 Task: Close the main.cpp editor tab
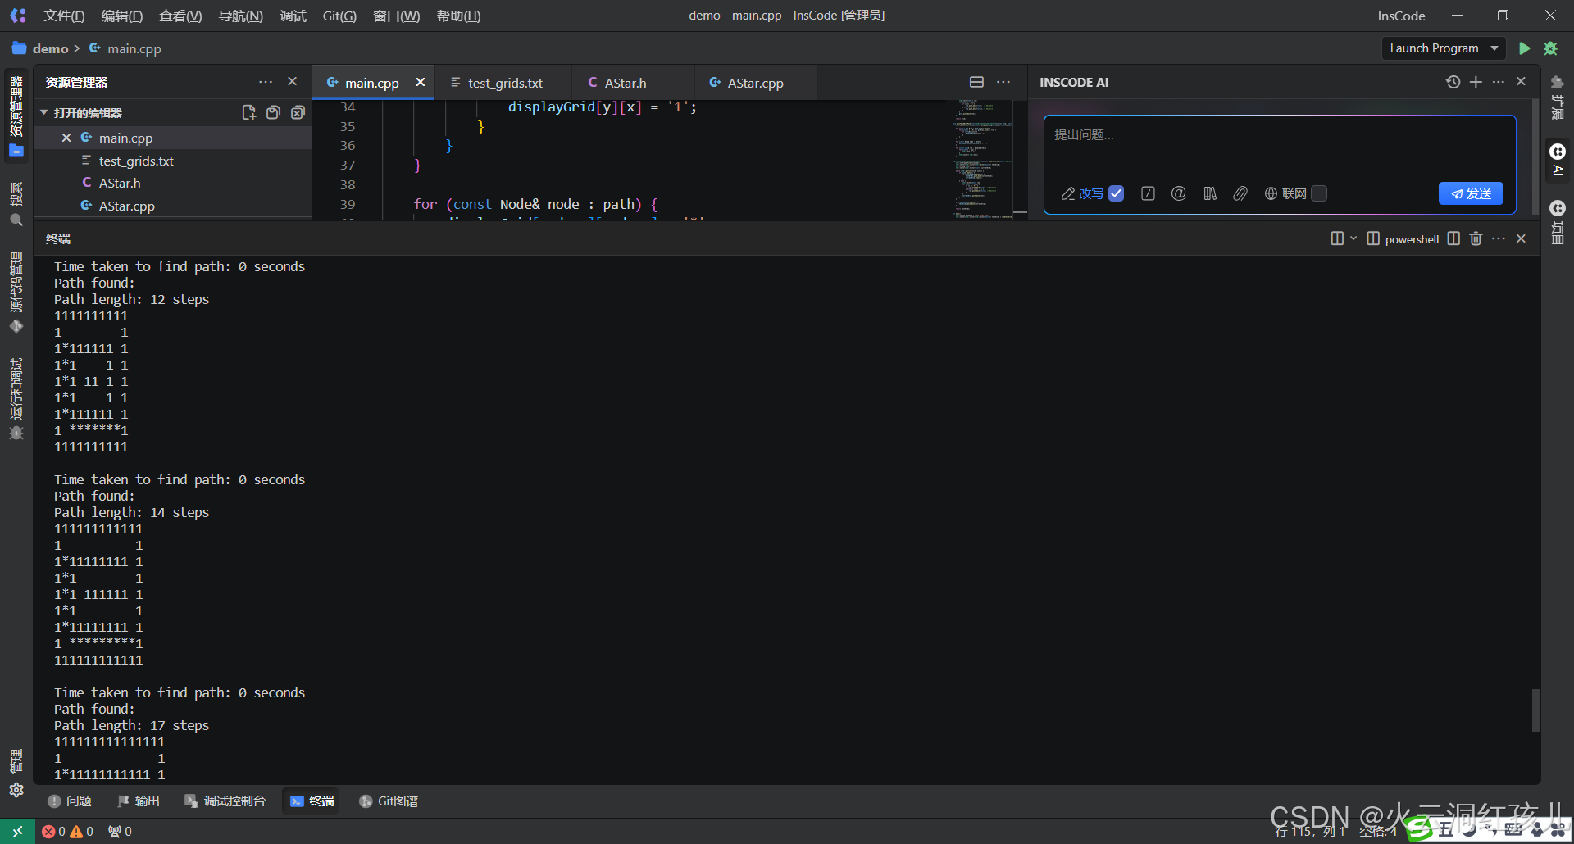pos(421,82)
